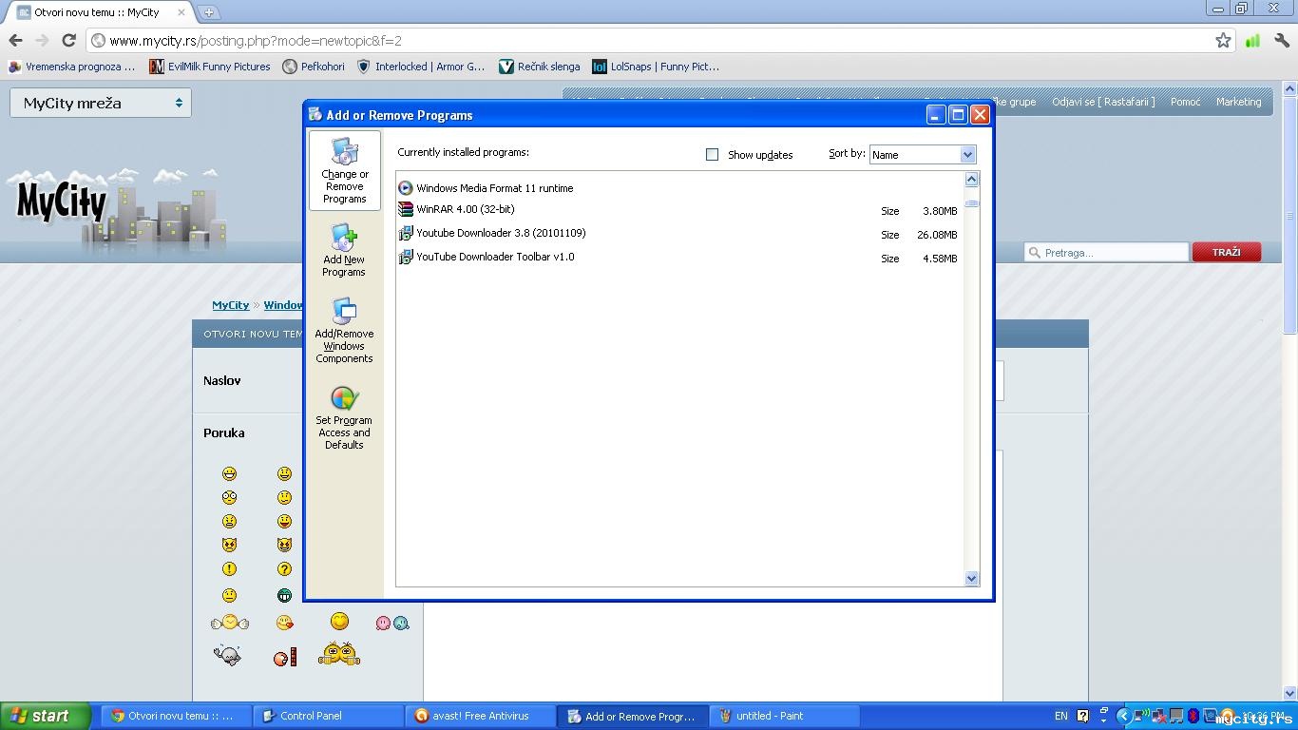Click the 26.08MB size value
The height and width of the screenshot is (730, 1298).
[937, 235]
